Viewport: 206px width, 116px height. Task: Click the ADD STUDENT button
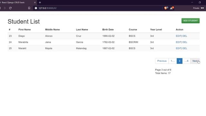coord(190,21)
